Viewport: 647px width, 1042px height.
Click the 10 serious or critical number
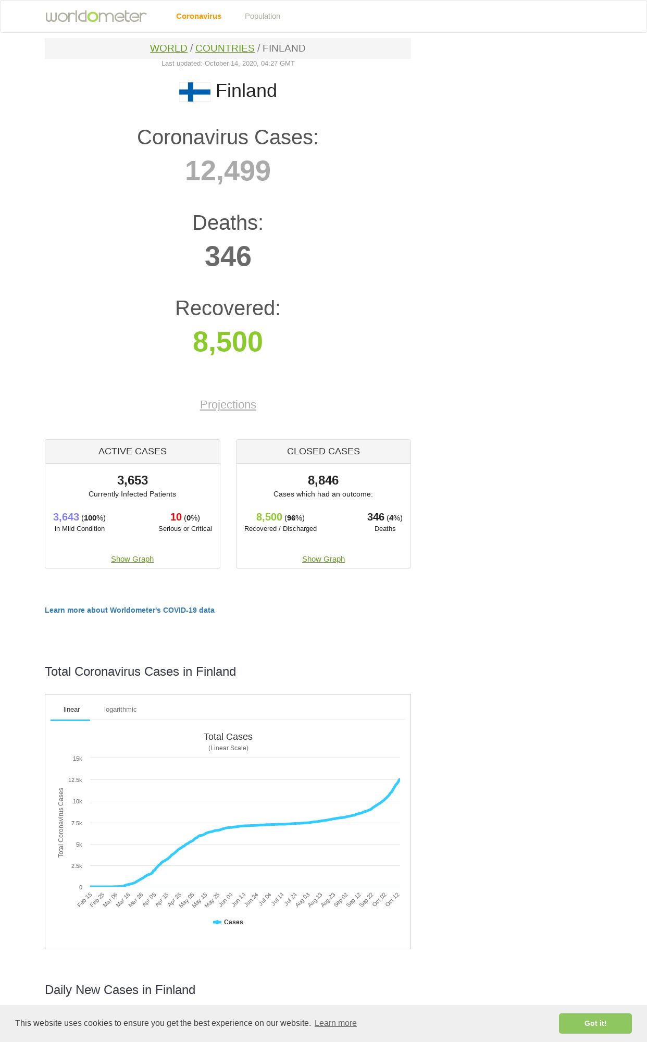pyautogui.click(x=176, y=517)
